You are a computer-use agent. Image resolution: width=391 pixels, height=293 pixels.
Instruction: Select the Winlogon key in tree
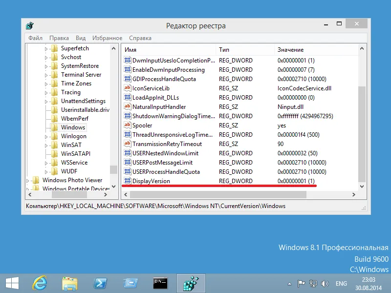[x=74, y=136]
